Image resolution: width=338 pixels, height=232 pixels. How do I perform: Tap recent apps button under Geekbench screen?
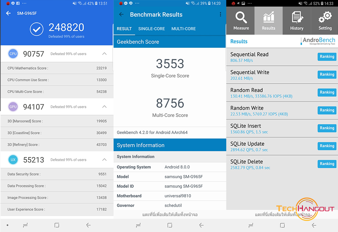[x=138, y=225]
